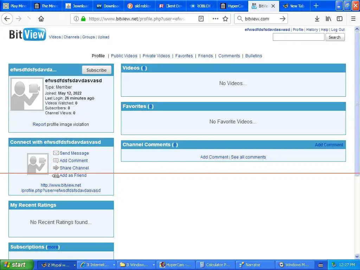Click the Subscribe button

coord(96,70)
